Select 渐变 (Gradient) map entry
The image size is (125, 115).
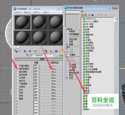pos(86,61)
